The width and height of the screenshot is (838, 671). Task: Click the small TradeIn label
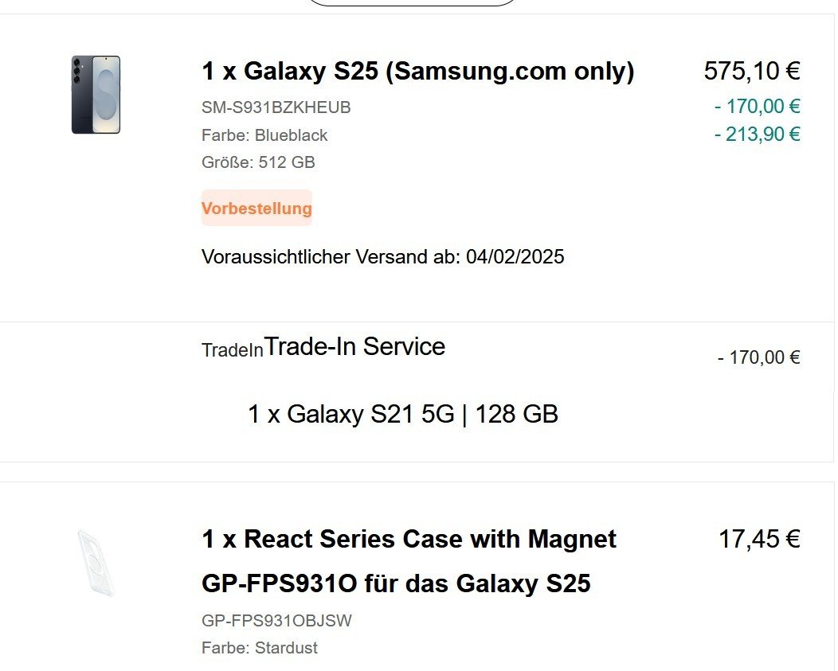(x=232, y=350)
